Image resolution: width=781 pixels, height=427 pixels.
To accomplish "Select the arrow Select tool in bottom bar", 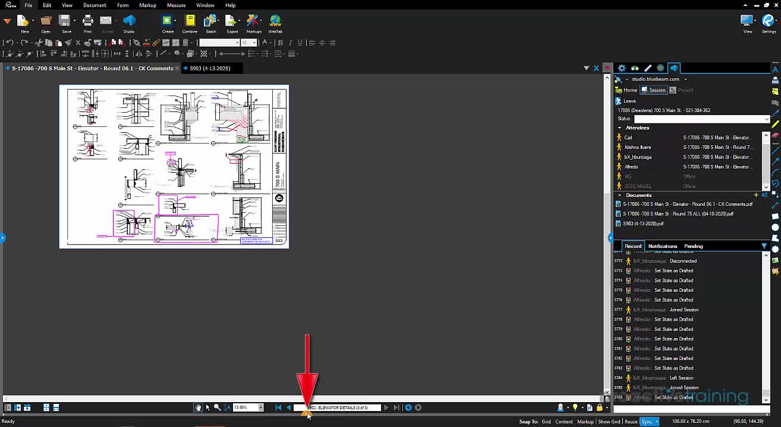I will point(207,407).
